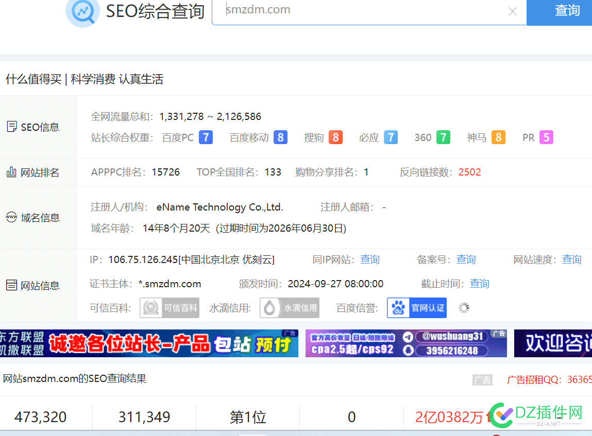The width and height of the screenshot is (592, 436).
Task: Click the SEO信息 section document icon
Action: (x=12, y=127)
